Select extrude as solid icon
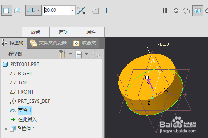This screenshot has width=208, height=138. 7,10
